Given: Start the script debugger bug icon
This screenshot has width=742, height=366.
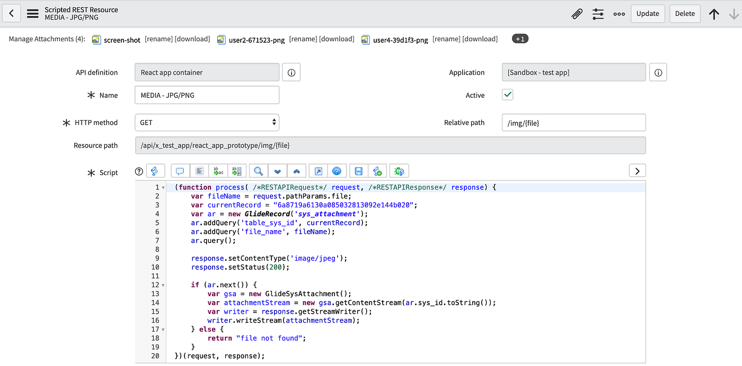Looking at the screenshot, I should 399,170.
